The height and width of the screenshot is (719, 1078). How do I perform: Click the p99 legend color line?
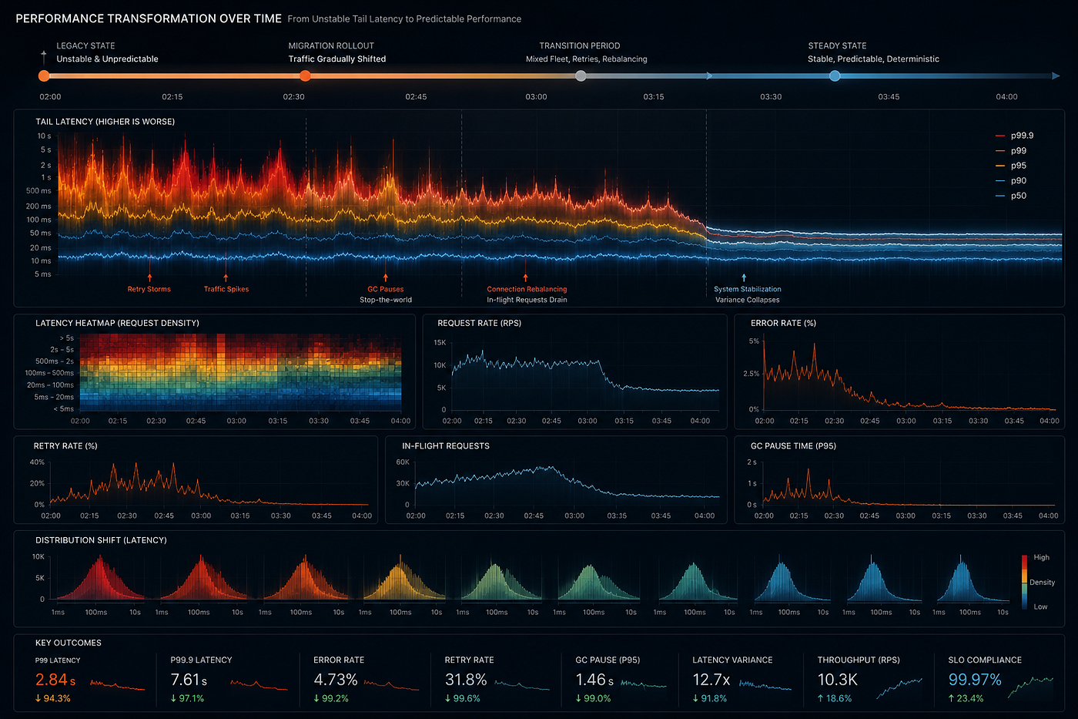(x=1000, y=151)
